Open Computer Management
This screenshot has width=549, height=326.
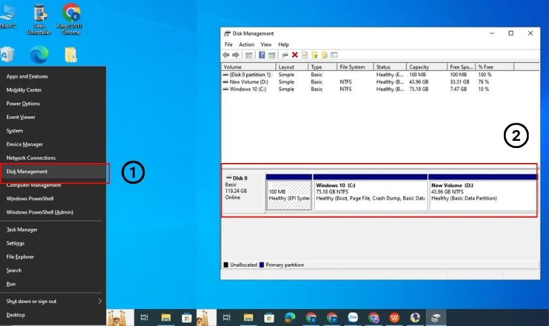tap(53, 185)
